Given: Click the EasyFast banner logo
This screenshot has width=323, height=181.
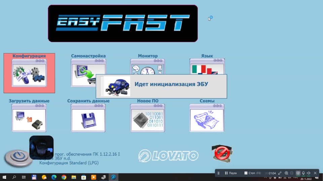Looking at the screenshot, I should tap(123, 23).
